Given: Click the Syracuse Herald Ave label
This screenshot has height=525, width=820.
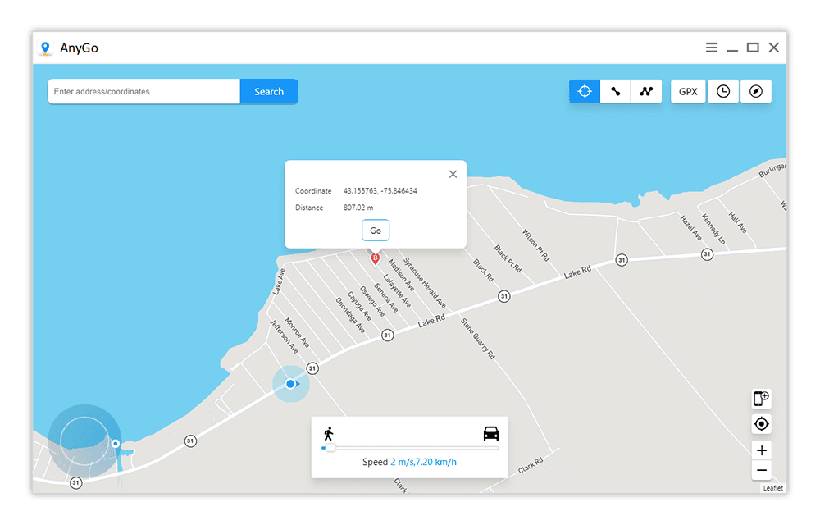Looking at the screenshot, I should tap(425, 282).
